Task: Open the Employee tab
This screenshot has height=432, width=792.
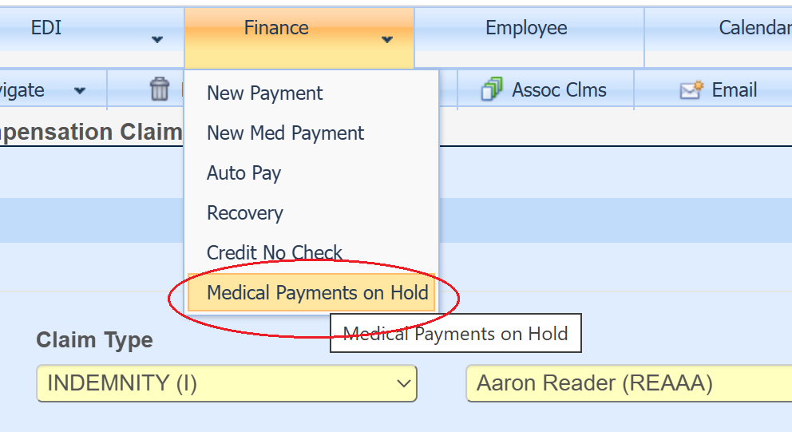Action: (x=526, y=28)
